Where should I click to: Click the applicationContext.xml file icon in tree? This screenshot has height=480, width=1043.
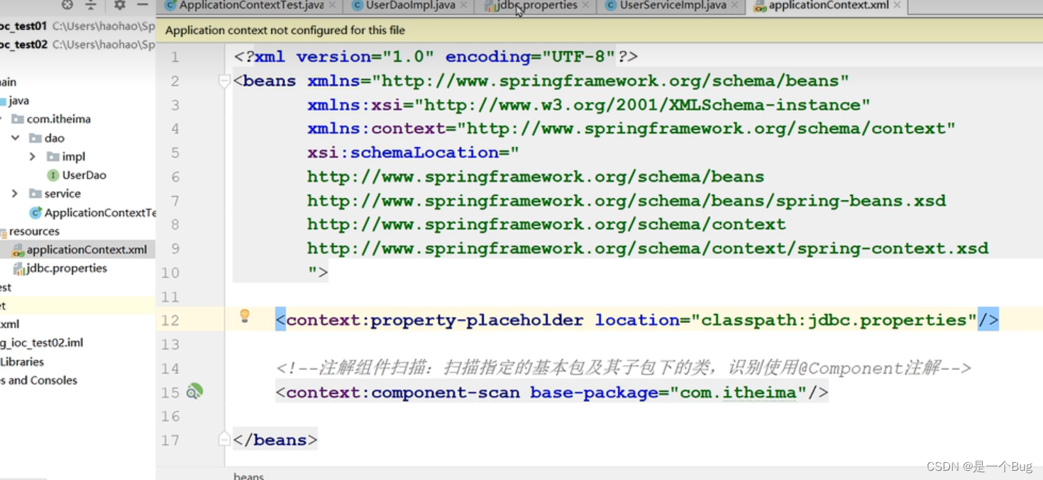[x=18, y=250]
